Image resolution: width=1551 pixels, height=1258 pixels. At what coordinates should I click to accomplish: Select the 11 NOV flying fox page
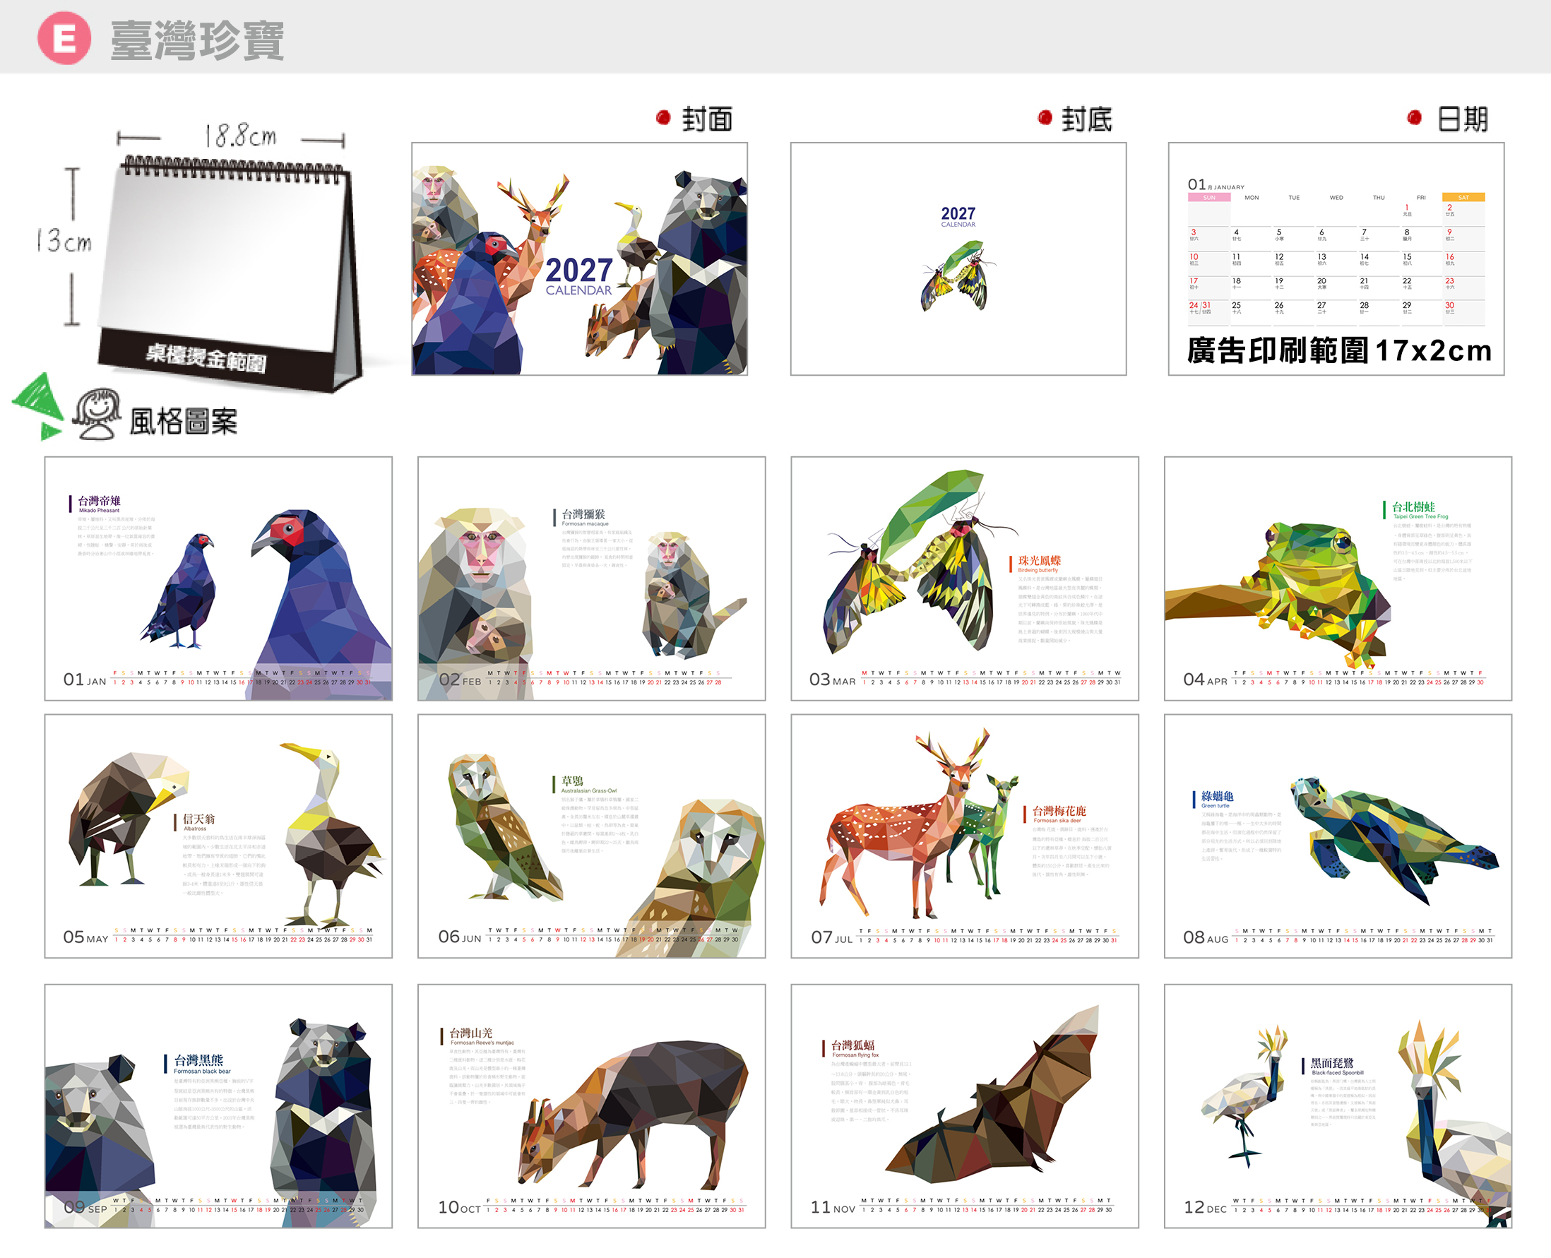964,1106
